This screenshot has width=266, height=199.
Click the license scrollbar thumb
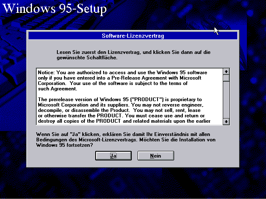[226, 78]
